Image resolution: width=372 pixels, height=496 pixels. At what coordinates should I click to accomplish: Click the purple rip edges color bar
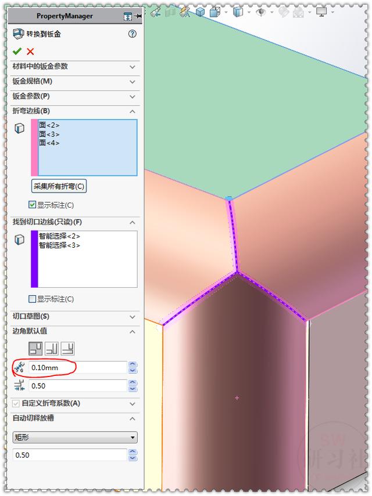(34, 259)
